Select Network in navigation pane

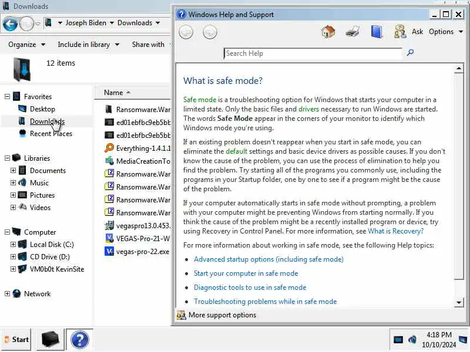click(x=37, y=294)
